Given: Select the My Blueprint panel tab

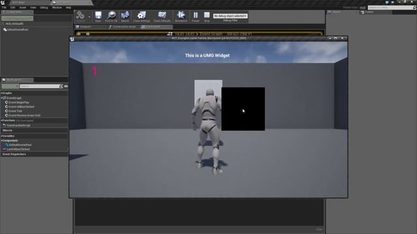Looking at the screenshot, I should point(17,80).
